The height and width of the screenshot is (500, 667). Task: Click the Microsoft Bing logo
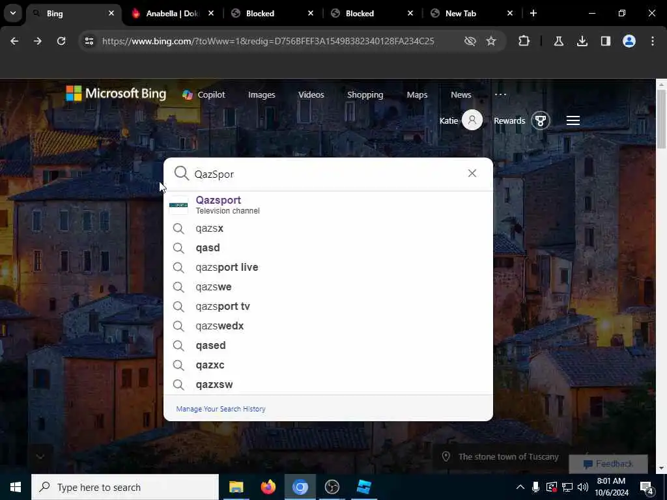(116, 94)
